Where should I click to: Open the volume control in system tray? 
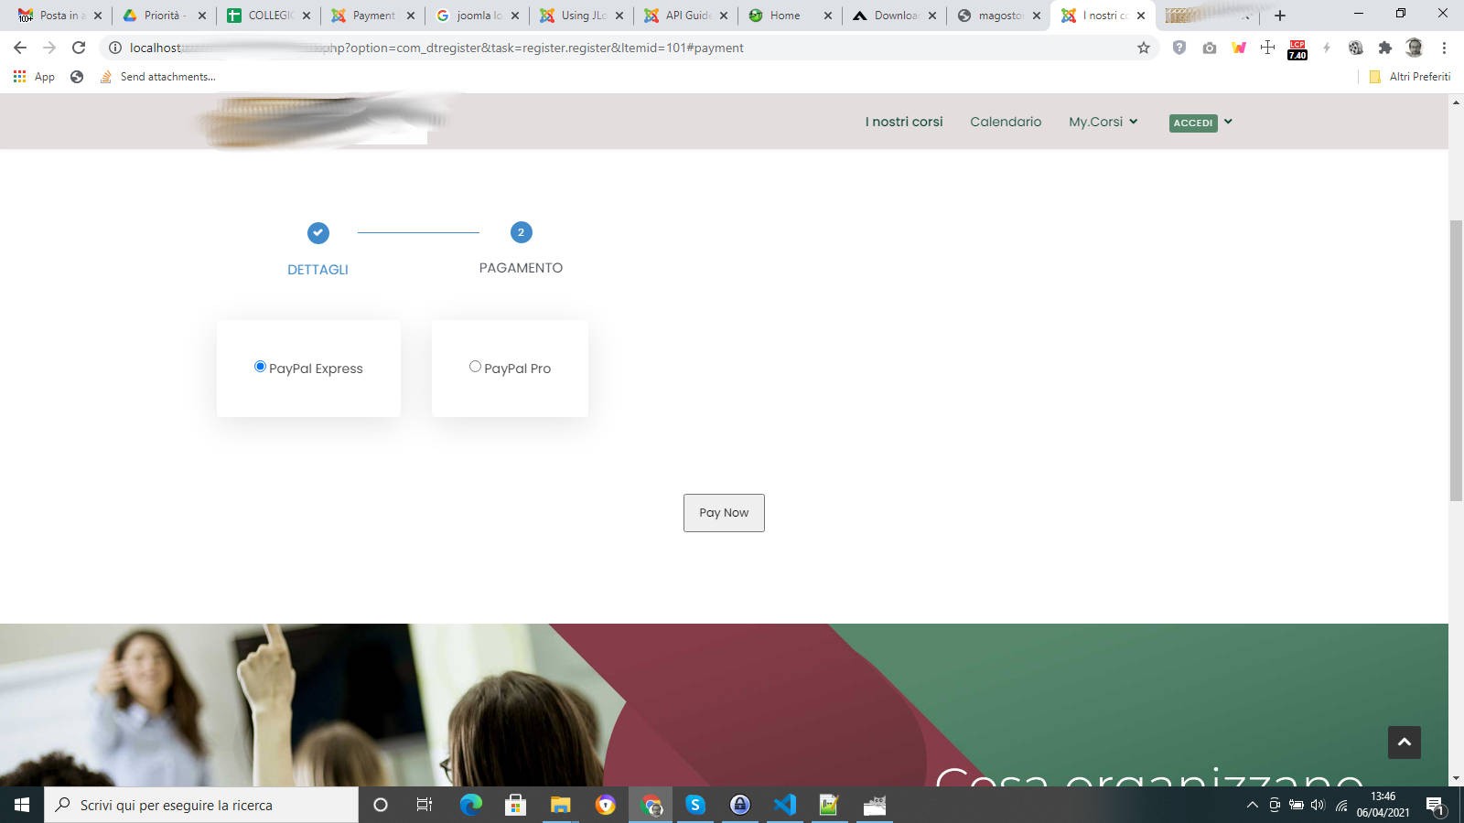1318,805
